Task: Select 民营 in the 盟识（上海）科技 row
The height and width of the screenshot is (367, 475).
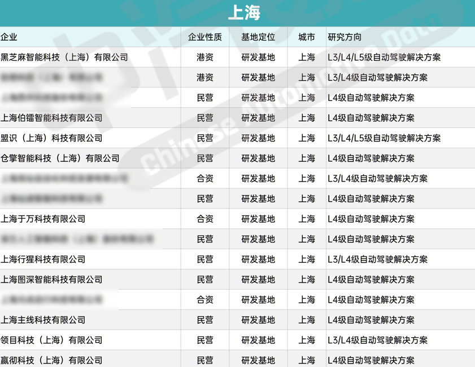Action: coord(205,138)
